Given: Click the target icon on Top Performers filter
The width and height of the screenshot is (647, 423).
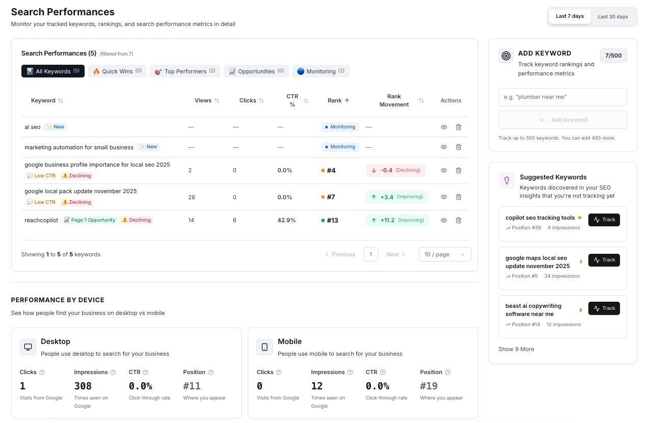Looking at the screenshot, I should click(x=158, y=71).
